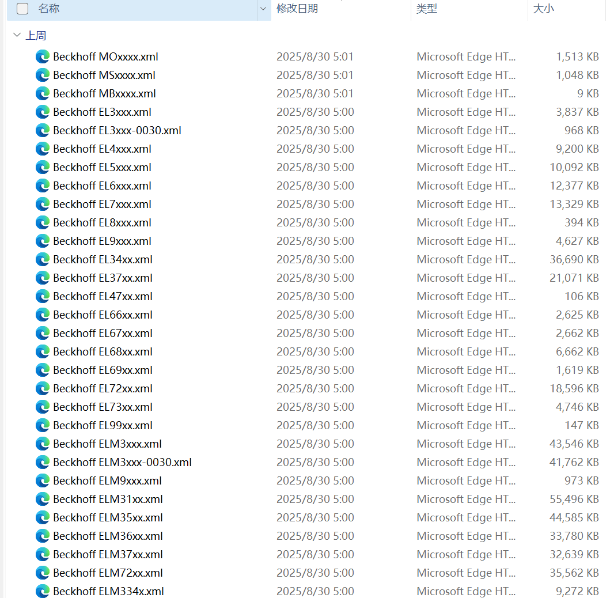Click type cell of Beckhoff EL4xxx.xml row
610x598 pixels.
pyautogui.click(x=466, y=149)
